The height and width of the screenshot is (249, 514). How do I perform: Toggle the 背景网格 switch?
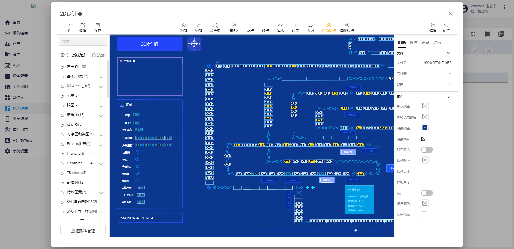pyautogui.click(x=427, y=150)
